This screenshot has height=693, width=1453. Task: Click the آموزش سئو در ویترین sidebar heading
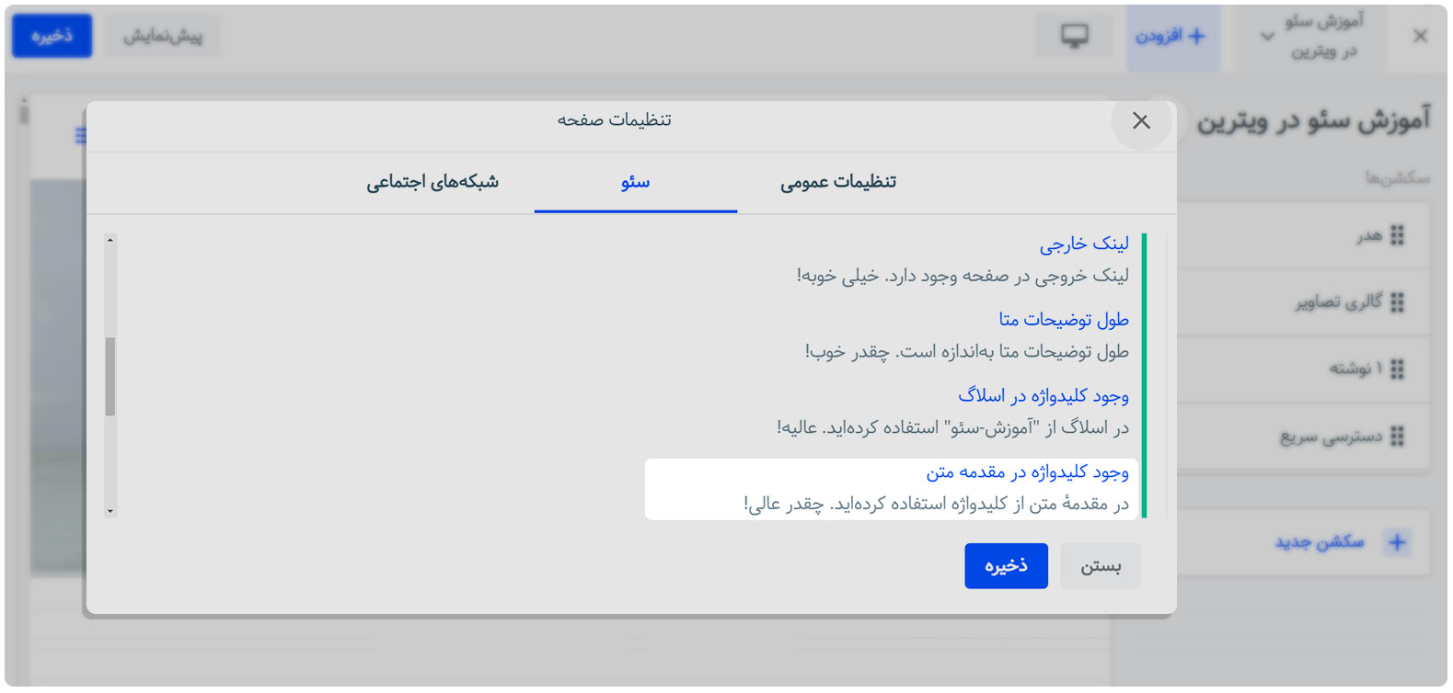point(1314,120)
